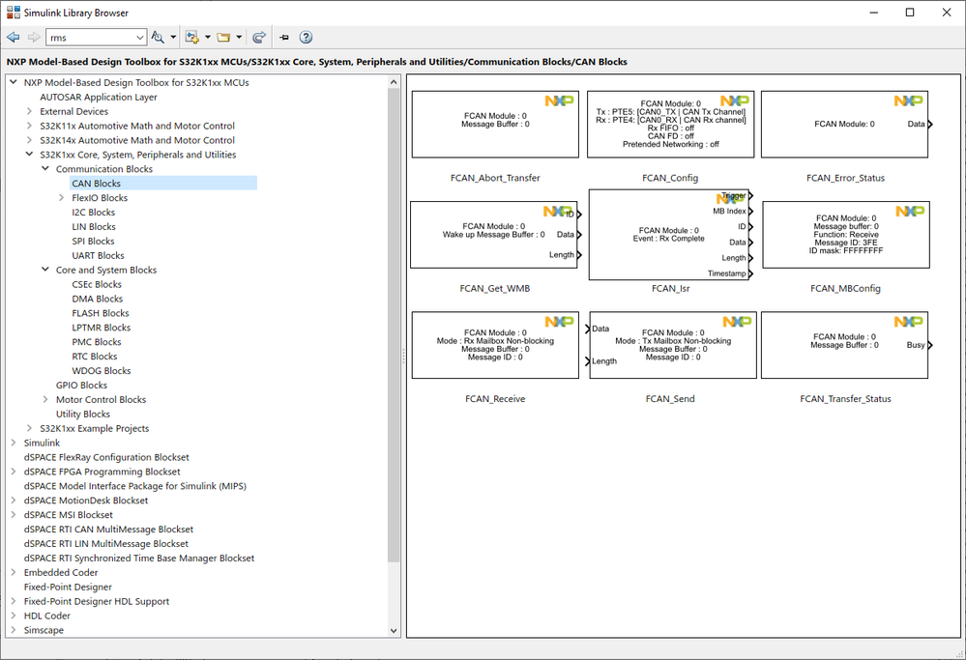Screen dimensions: 966x660
Task: Expand the Motor Control Blocks node
Action: tap(45, 399)
